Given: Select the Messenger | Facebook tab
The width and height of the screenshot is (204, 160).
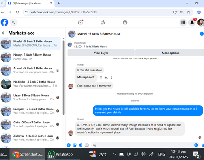Looking at the screenshot, I should click(x=30, y=3).
